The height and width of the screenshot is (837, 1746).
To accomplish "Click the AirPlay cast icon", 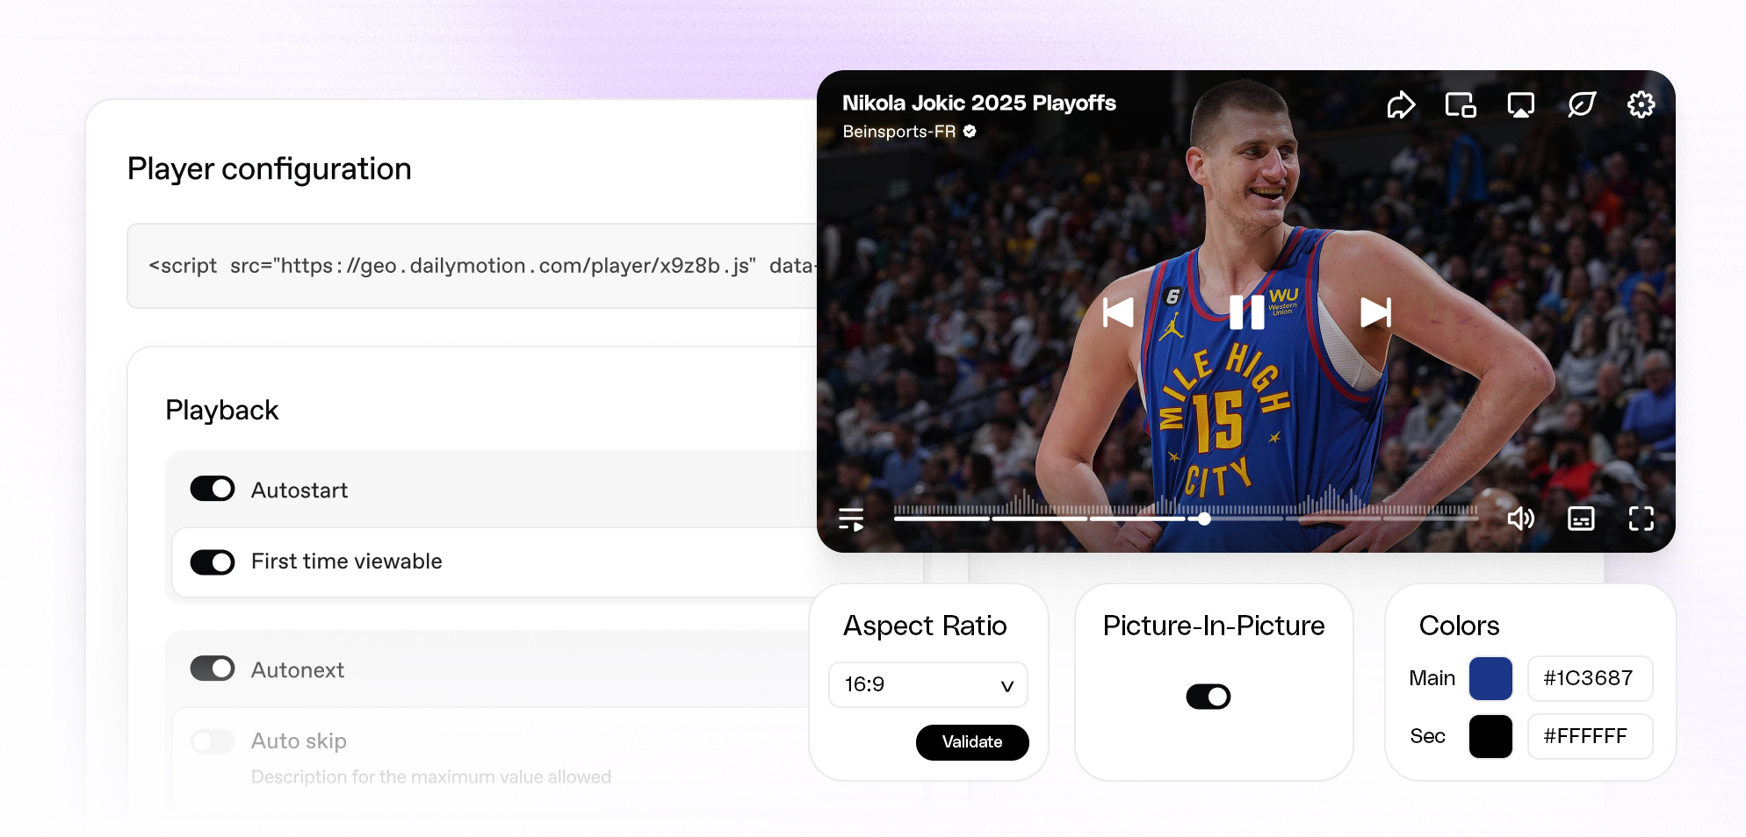I will pyautogui.click(x=1520, y=105).
